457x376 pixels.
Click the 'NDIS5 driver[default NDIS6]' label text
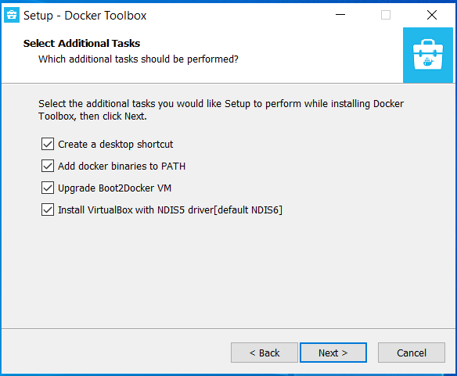point(220,210)
